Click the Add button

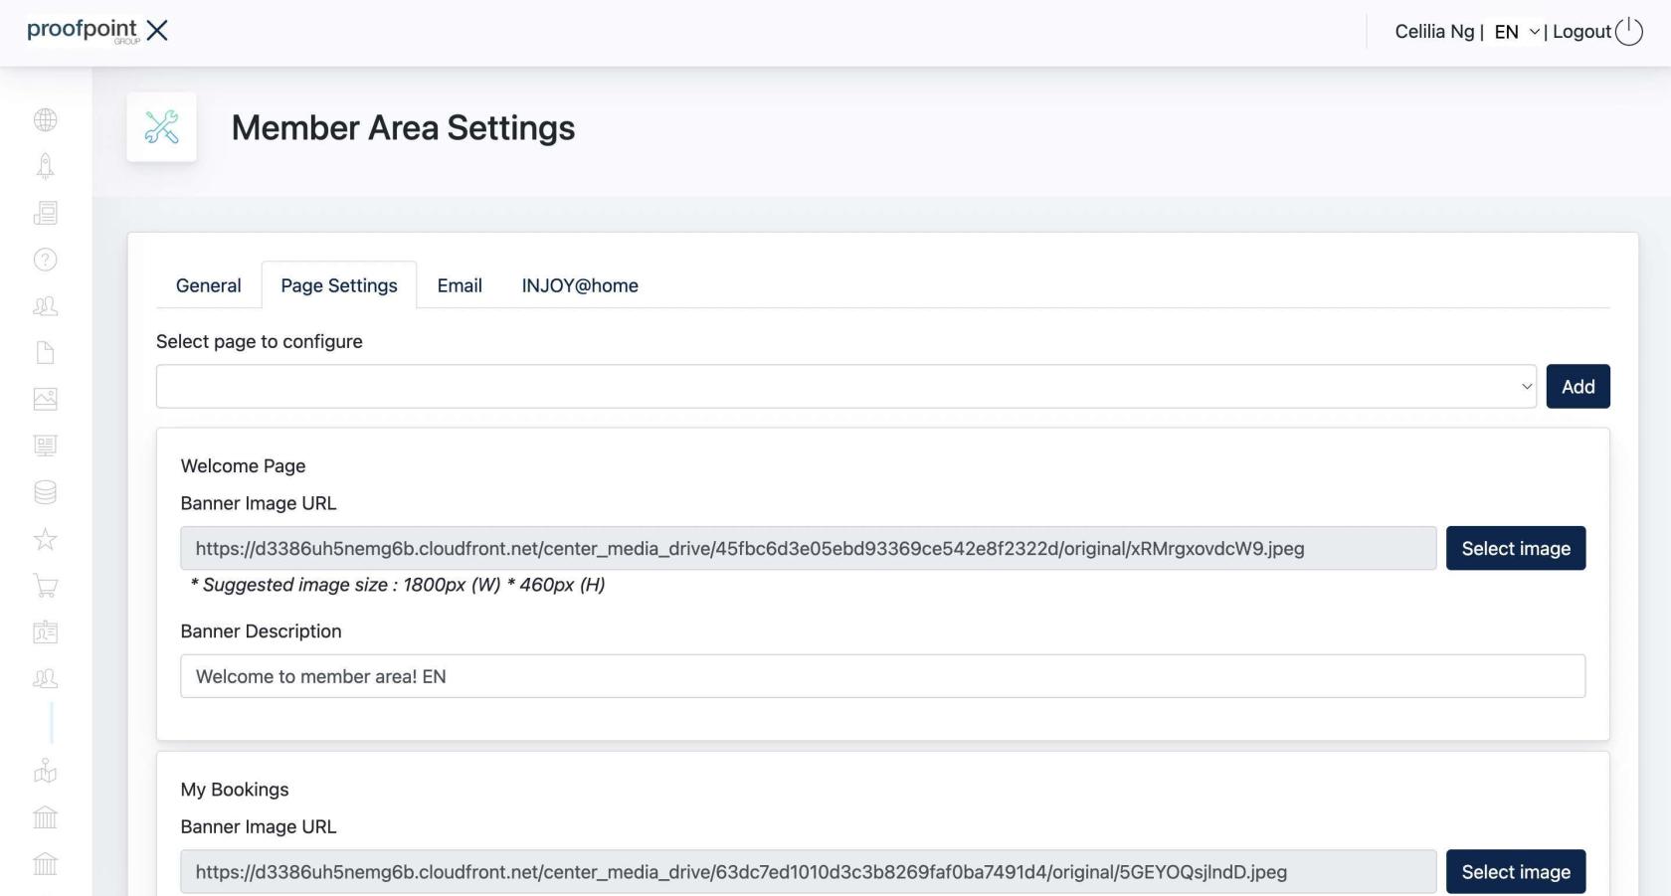[1578, 386]
